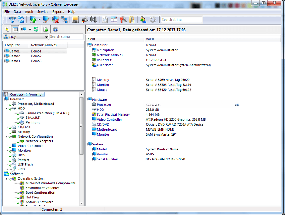285x215 pixels.
Task: Click the Network Address column header
Action: (48, 45)
